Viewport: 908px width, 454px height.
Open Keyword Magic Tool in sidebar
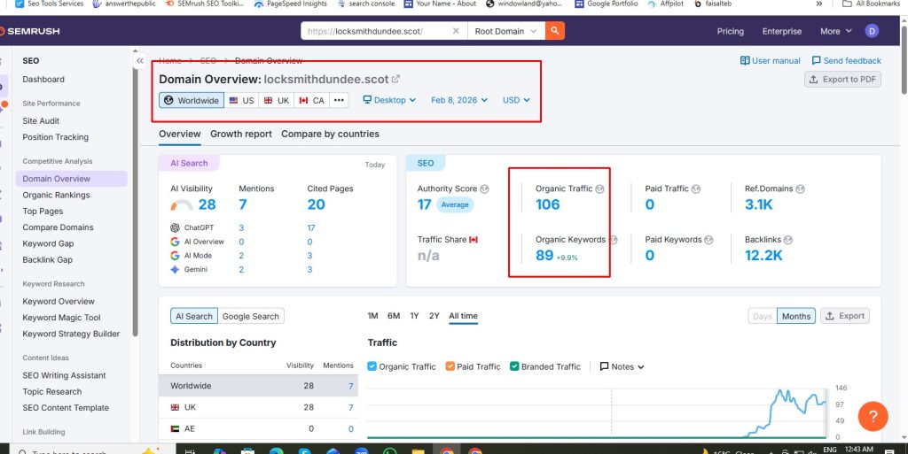coord(61,318)
